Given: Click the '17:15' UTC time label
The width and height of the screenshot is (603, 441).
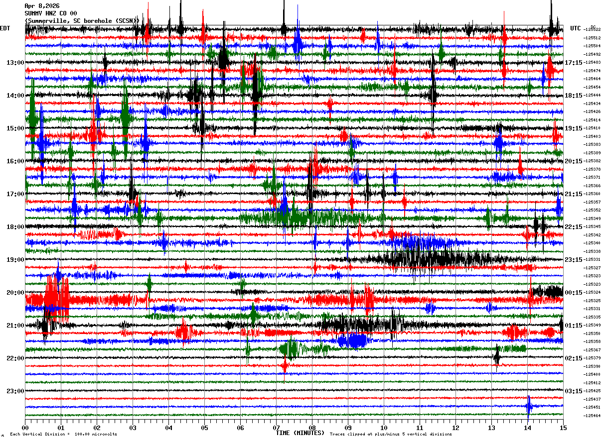Looking at the screenshot, I should 573,63.
